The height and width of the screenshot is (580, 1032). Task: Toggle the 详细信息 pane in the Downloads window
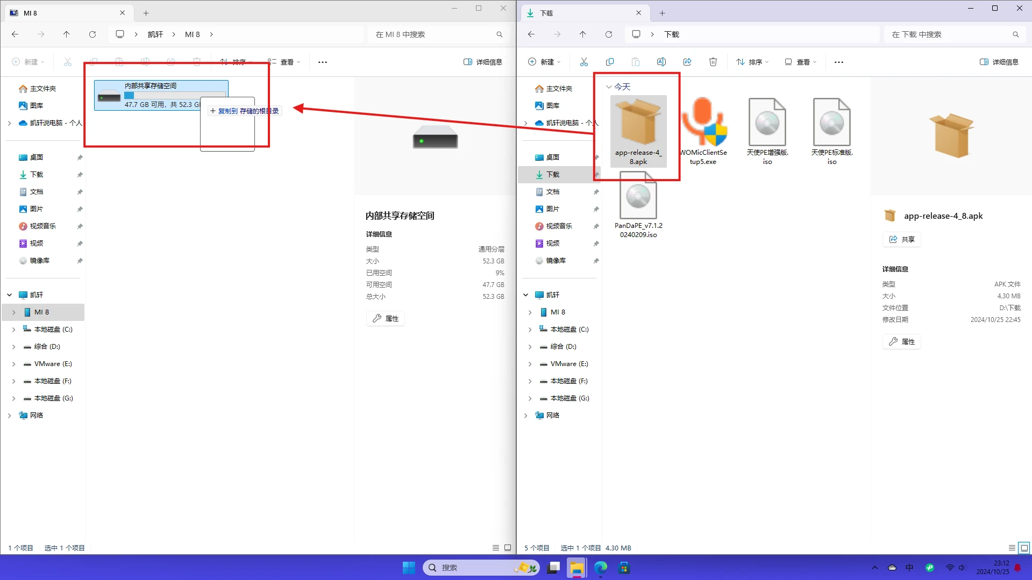coord(999,62)
